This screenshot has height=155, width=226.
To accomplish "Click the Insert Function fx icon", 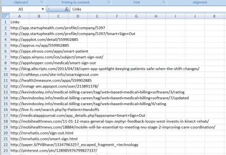I will [67, 9].
